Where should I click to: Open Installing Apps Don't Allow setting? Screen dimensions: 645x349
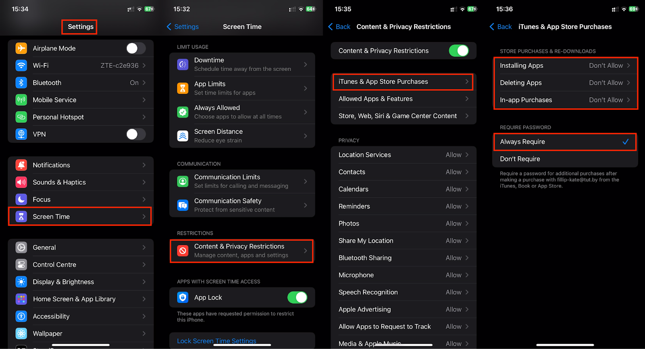point(565,65)
